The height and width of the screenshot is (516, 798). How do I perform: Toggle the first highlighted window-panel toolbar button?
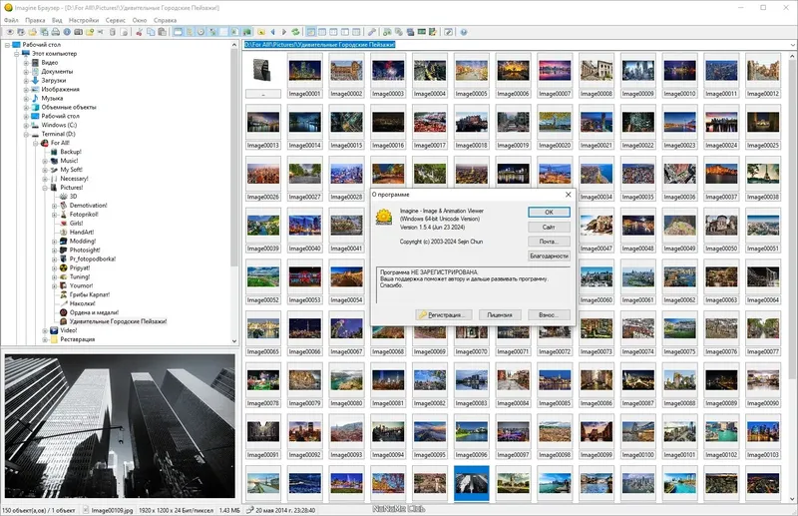point(179,32)
